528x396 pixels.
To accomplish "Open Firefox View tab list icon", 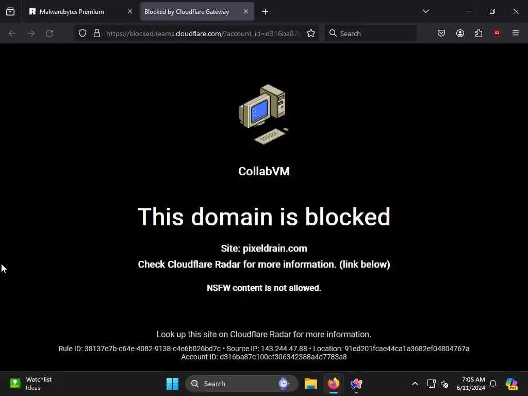I will coord(10,11).
